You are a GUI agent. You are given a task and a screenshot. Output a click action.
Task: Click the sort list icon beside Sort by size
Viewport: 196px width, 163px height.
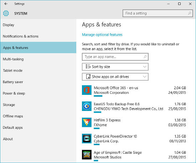coord(88,67)
